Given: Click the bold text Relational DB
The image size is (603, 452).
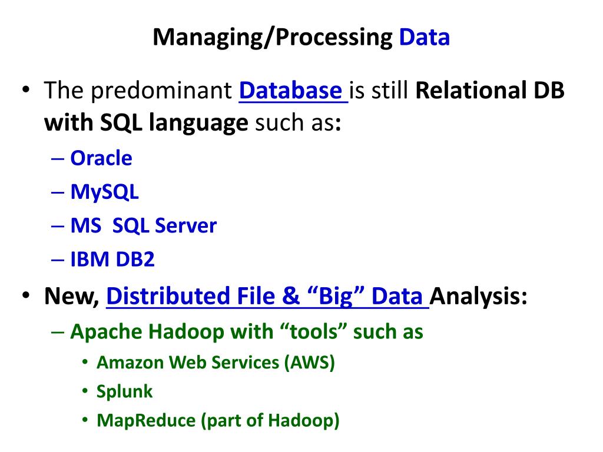Looking at the screenshot, I should coord(490,90).
